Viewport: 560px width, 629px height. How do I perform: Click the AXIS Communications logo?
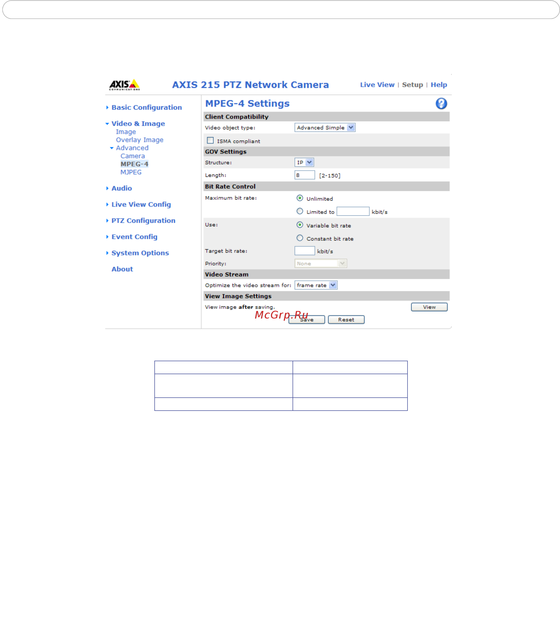(x=124, y=84)
